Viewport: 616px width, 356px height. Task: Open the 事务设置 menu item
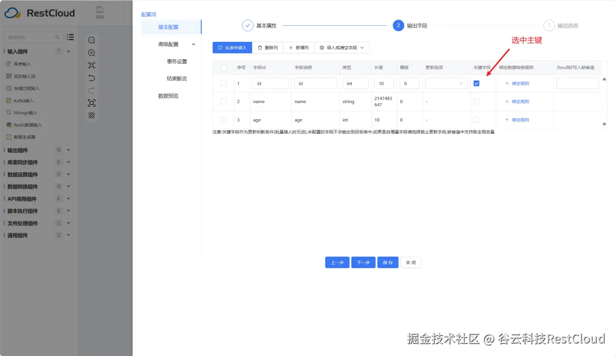pyautogui.click(x=177, y=62)
